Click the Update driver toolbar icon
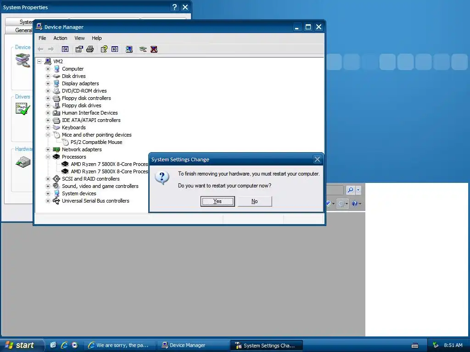The height and width of the screenshot is (352, 470). tap(143, 49)
